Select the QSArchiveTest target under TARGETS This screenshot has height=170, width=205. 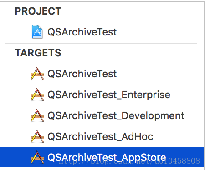pos(82,74)
